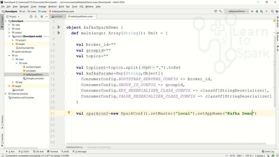Expand the .idea folder
This screenshot has width=279, height=157.
[x=9, y=25]
